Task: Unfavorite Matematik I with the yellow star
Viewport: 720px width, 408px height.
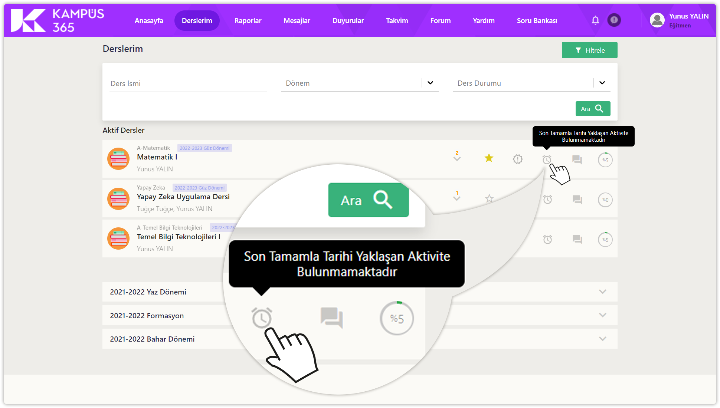Action: (489, 158)
